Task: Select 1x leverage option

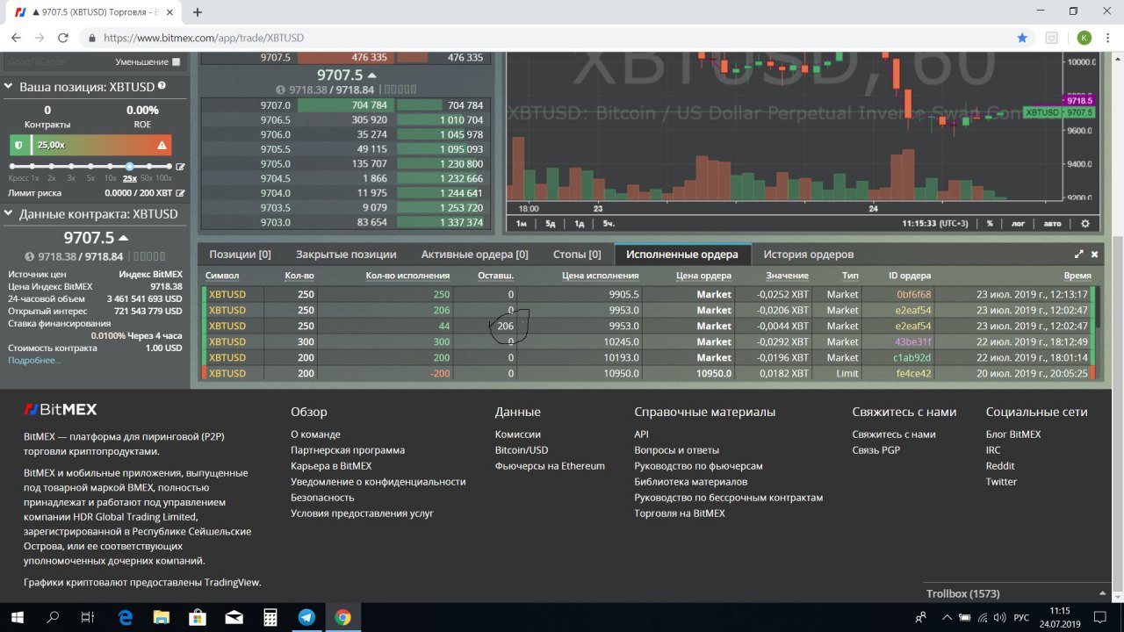Action: (34, 178)
